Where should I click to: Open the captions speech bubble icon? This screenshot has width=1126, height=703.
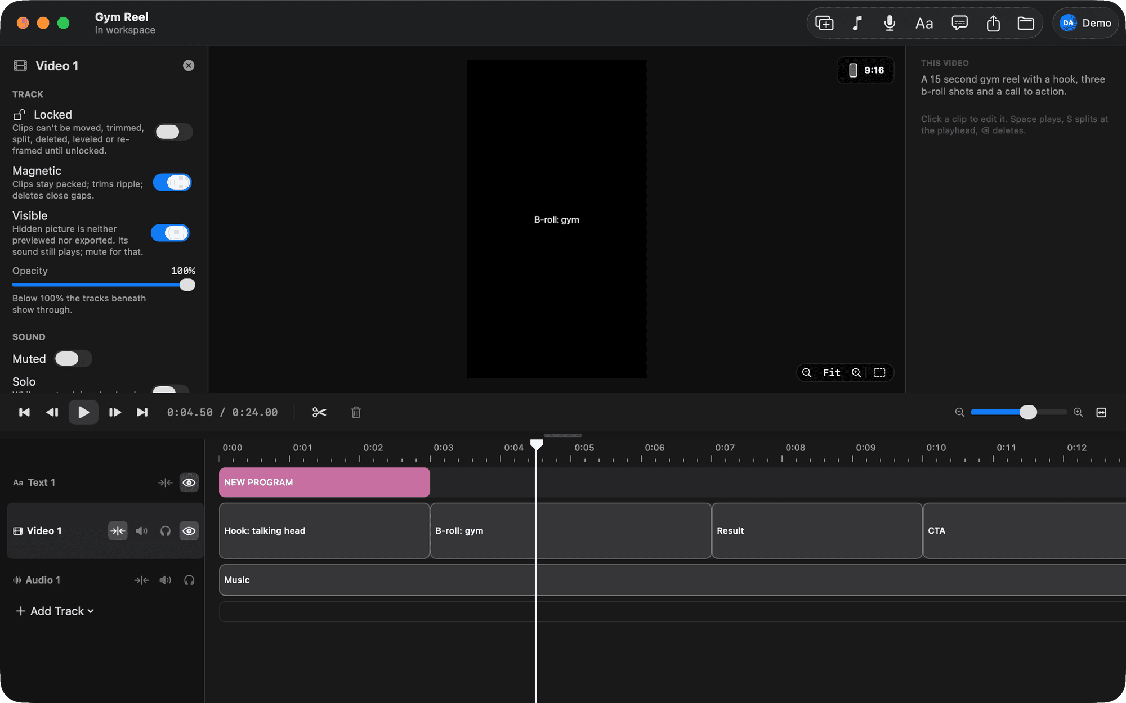click(959, 23)
